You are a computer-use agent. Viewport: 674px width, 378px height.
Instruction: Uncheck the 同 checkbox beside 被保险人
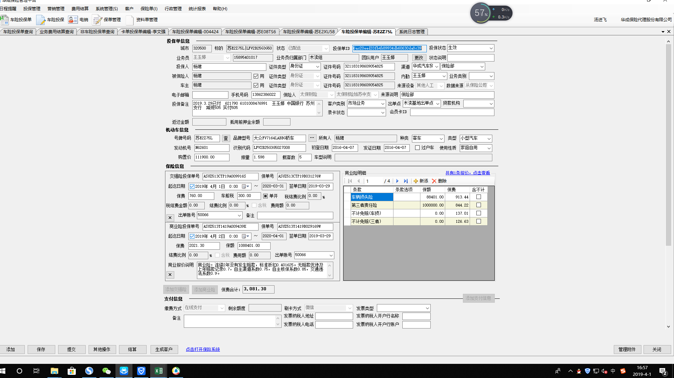coord(256,76)
